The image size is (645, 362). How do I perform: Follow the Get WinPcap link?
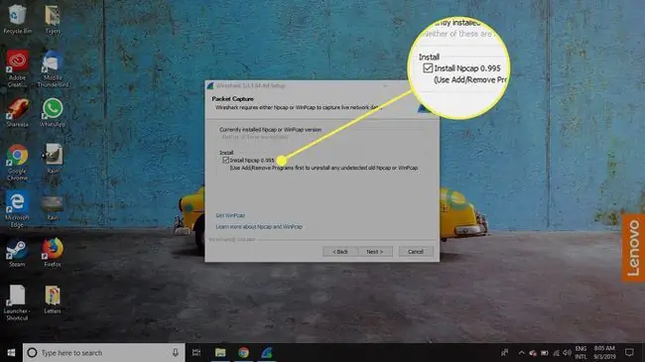pos(230,215)
